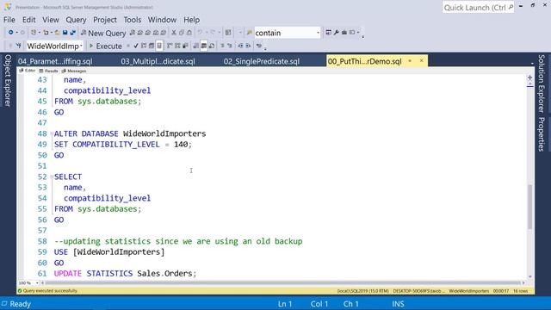Click the Copy icon in toolbar
Image resolution: width=551 pixels, height=310 pixels.
(182, 33)
